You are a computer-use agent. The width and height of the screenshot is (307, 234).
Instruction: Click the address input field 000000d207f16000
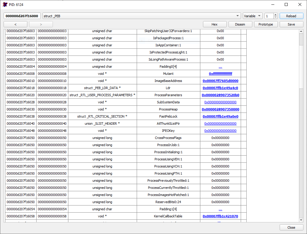[x=22, y=16]
